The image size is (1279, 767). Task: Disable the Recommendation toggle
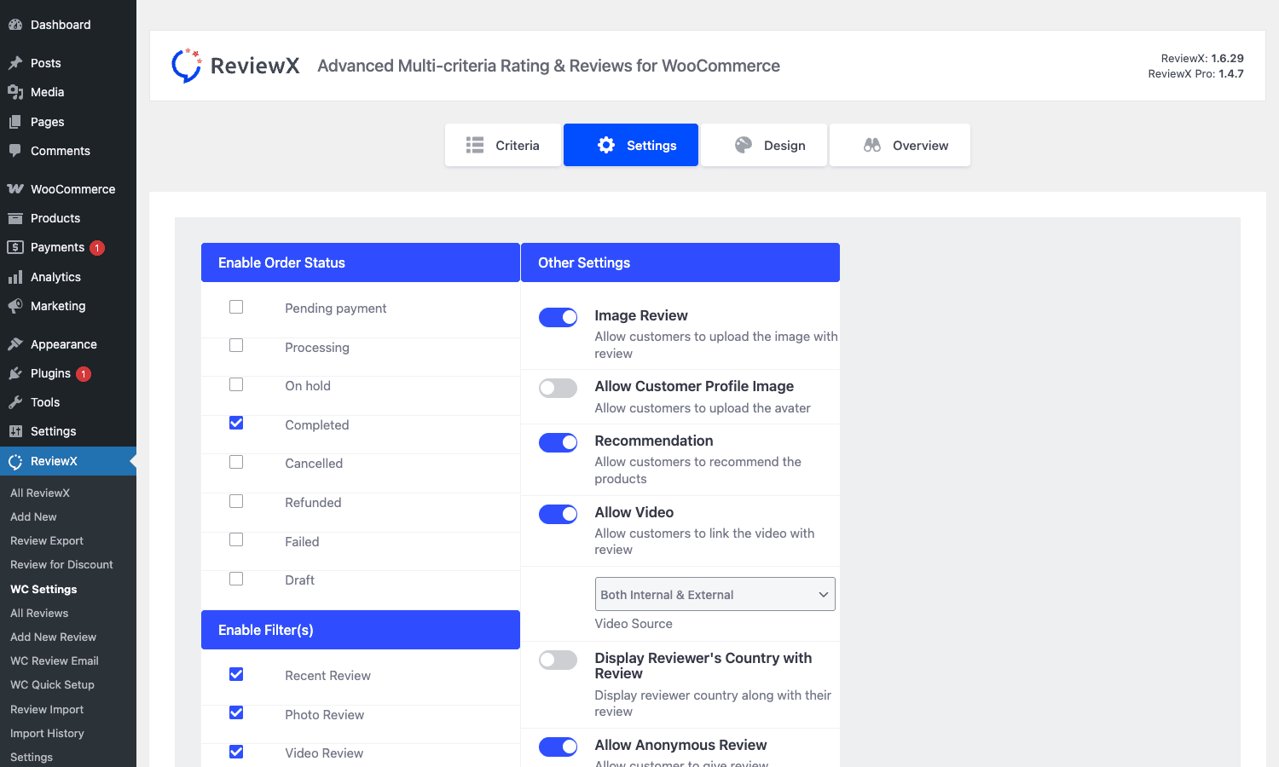click(x=558, y=442)
